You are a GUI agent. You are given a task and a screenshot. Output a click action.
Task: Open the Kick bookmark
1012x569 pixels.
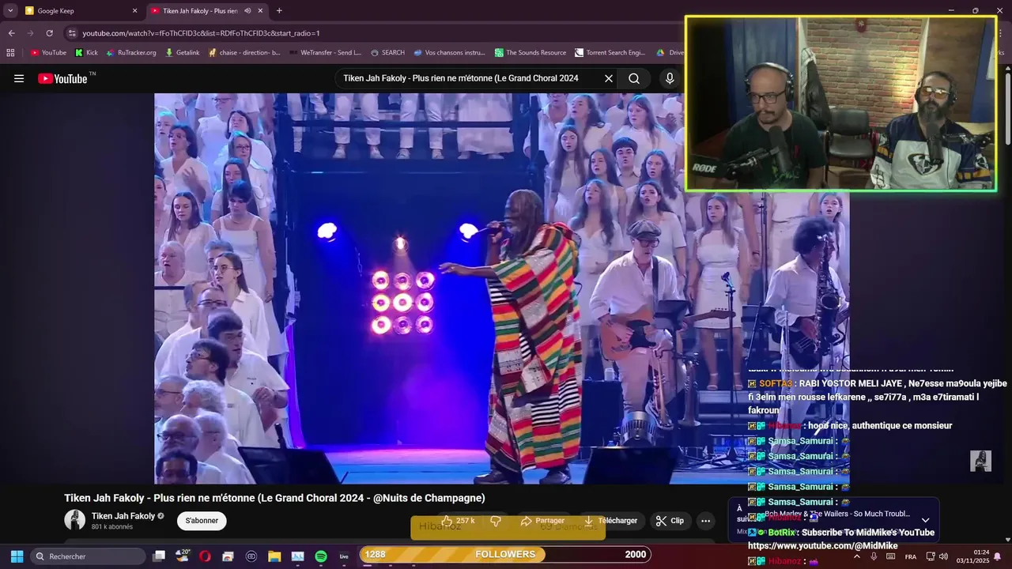point(86,53)
